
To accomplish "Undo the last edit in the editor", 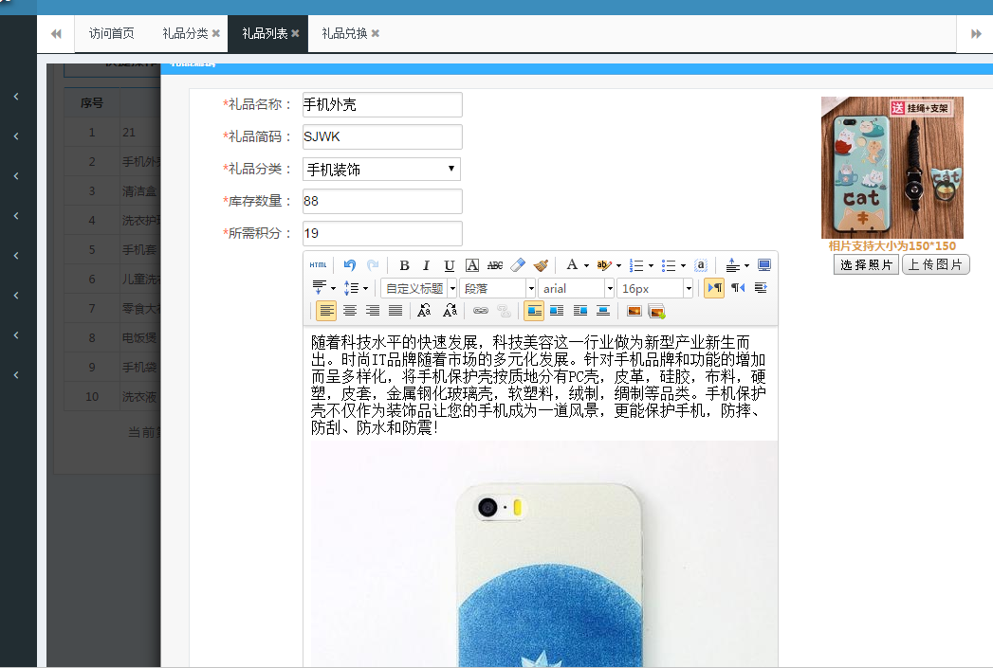I will 351,266.
